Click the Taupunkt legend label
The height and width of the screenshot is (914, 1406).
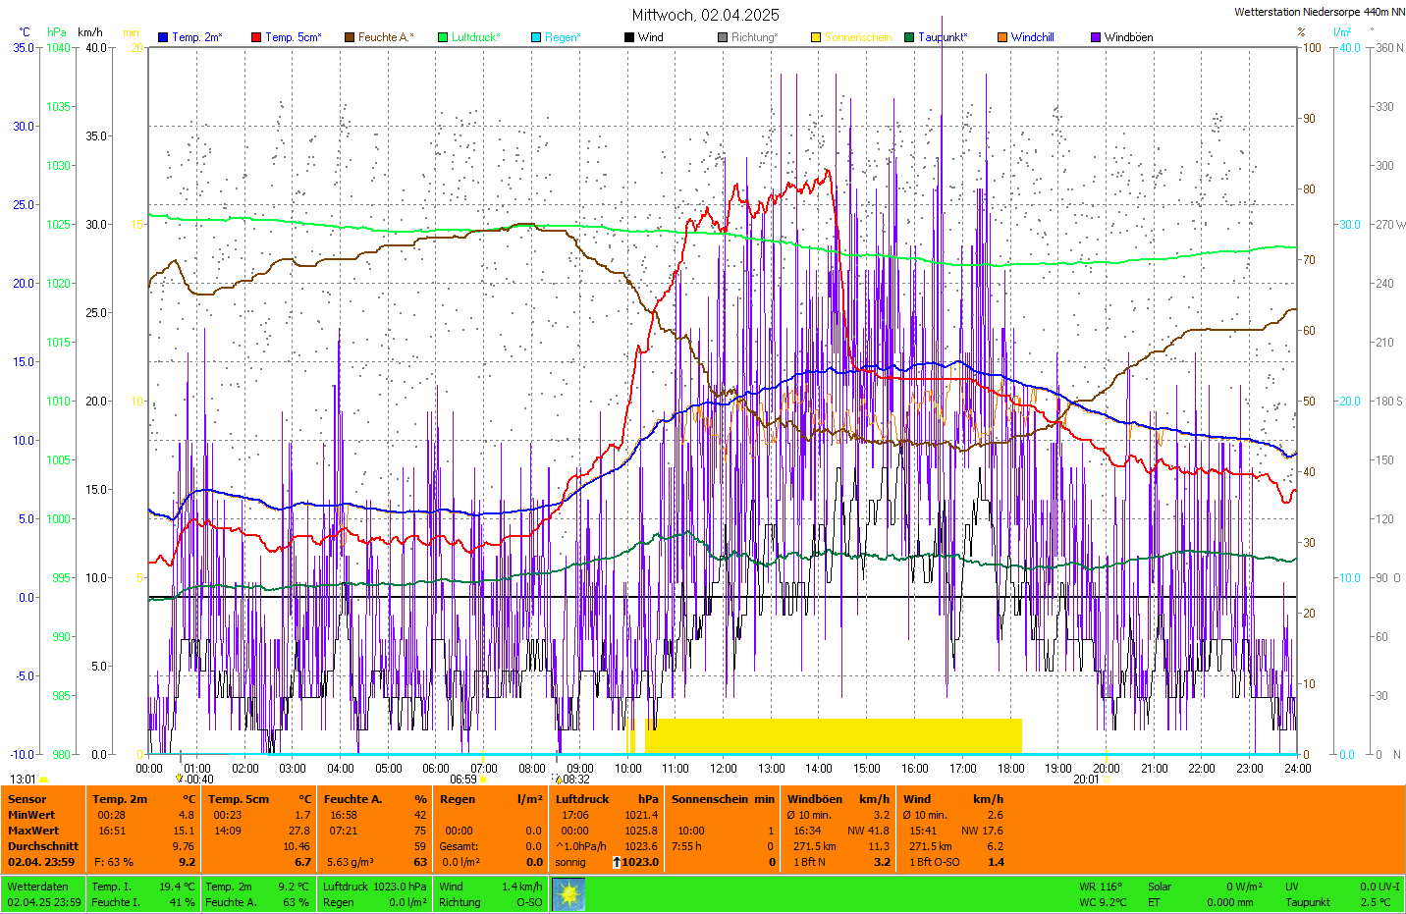coord(943,37)
